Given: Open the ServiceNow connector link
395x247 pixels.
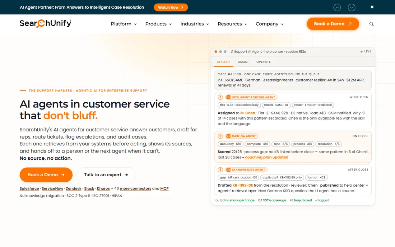Looking at the screenshot, I should [x=52, y=188].
